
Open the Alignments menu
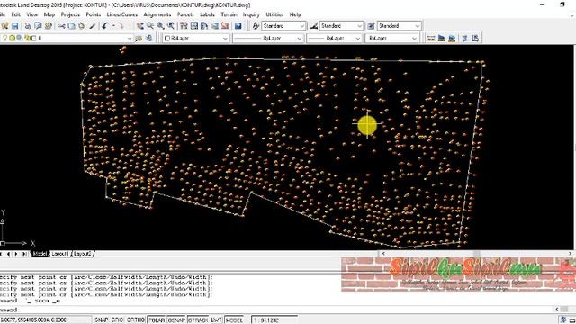pos(157,14)
